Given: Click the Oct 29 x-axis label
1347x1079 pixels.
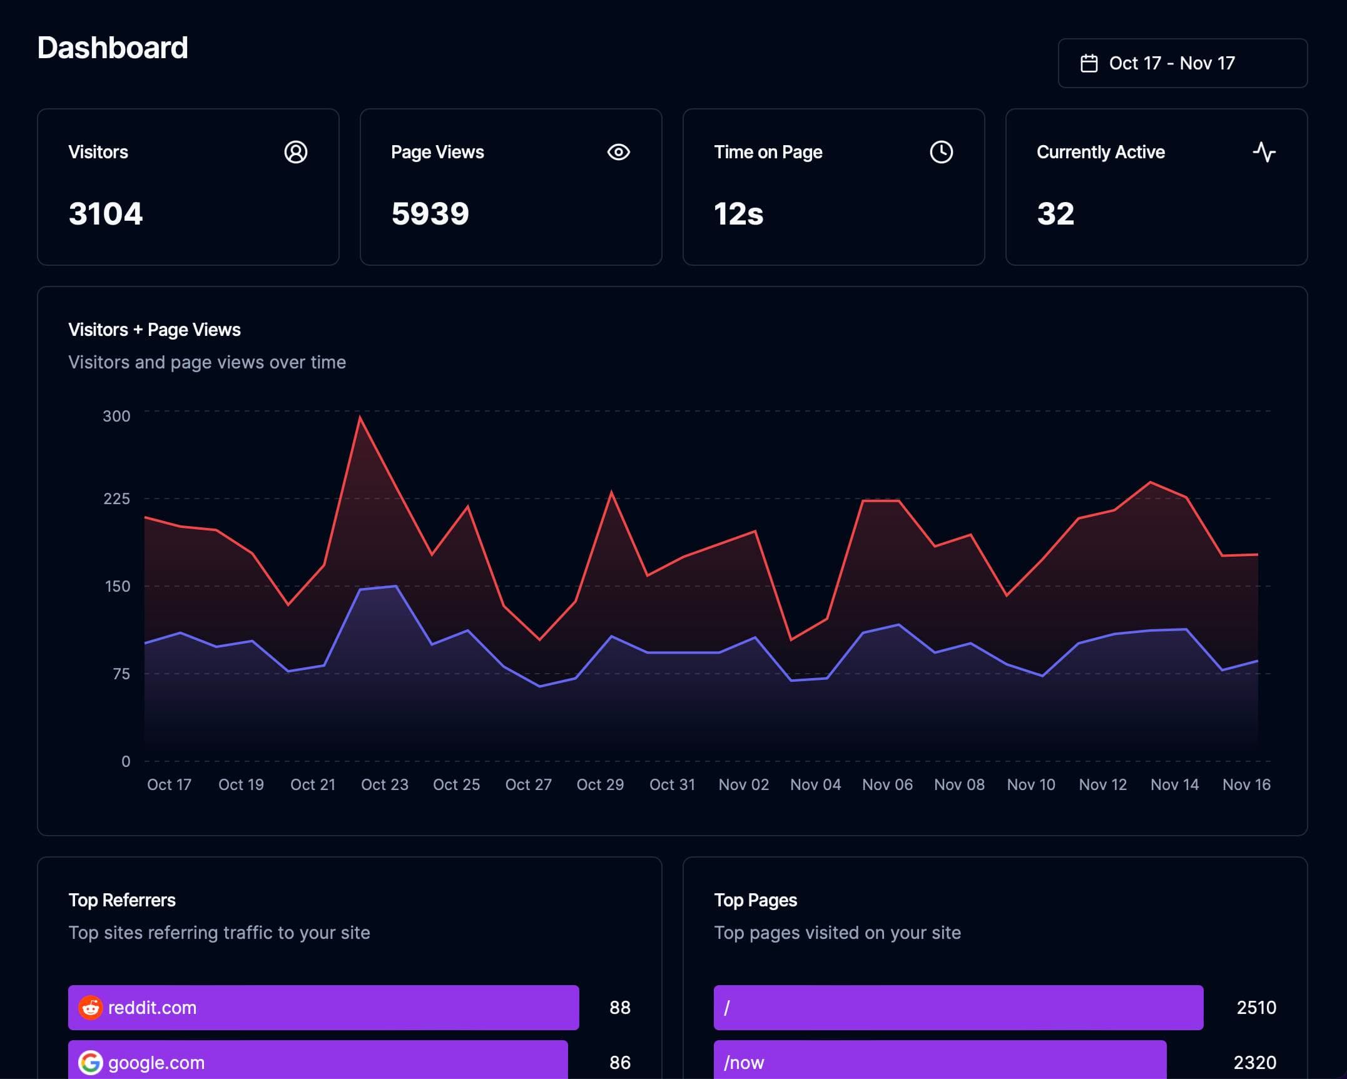Looking at the screenshot, I should tap(600, 784).
